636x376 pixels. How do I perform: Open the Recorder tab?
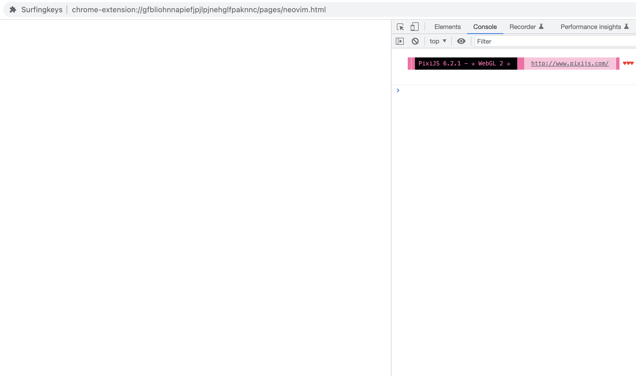coord(523,27)
